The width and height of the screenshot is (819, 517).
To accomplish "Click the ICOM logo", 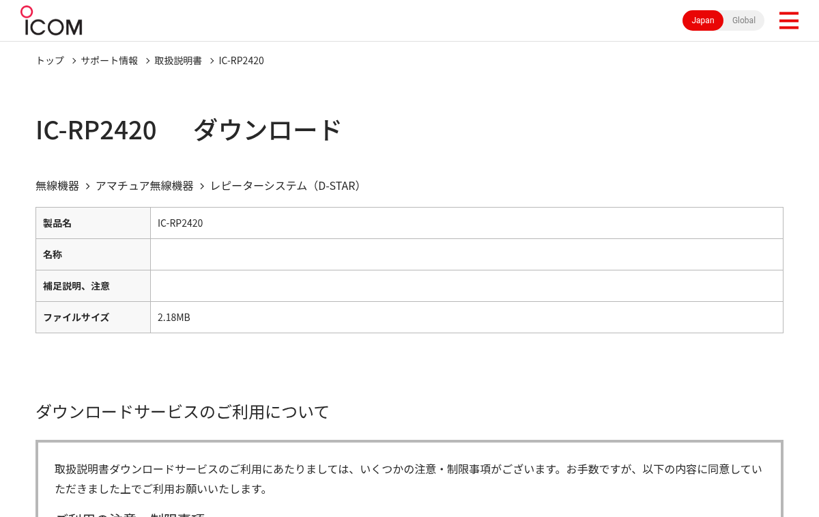I will coord(51,20).
